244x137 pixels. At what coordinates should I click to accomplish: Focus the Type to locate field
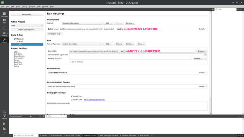point(26,135)
